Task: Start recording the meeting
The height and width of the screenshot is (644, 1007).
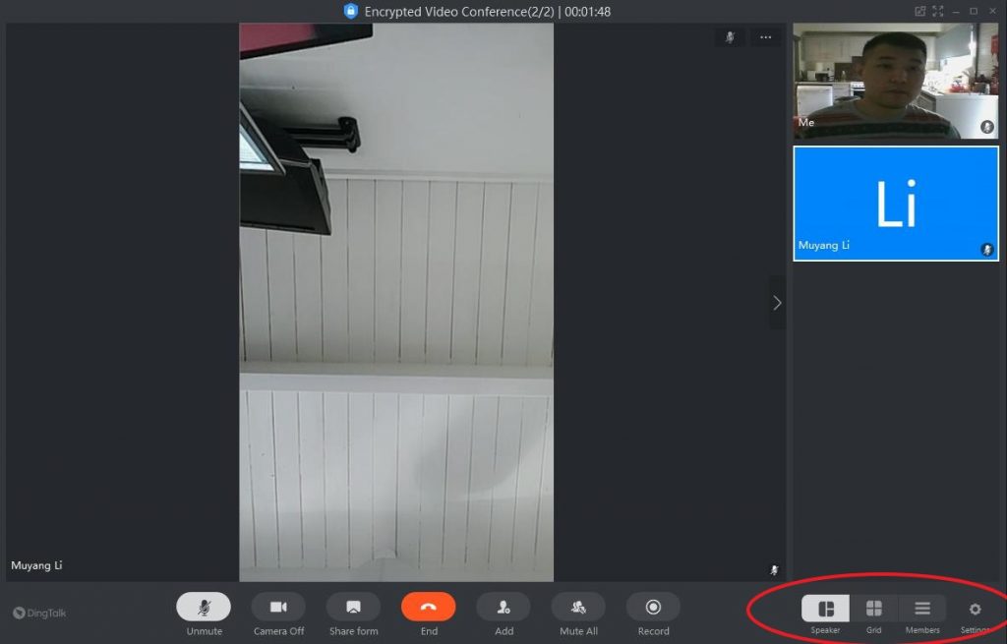Action: click(653, 607)
